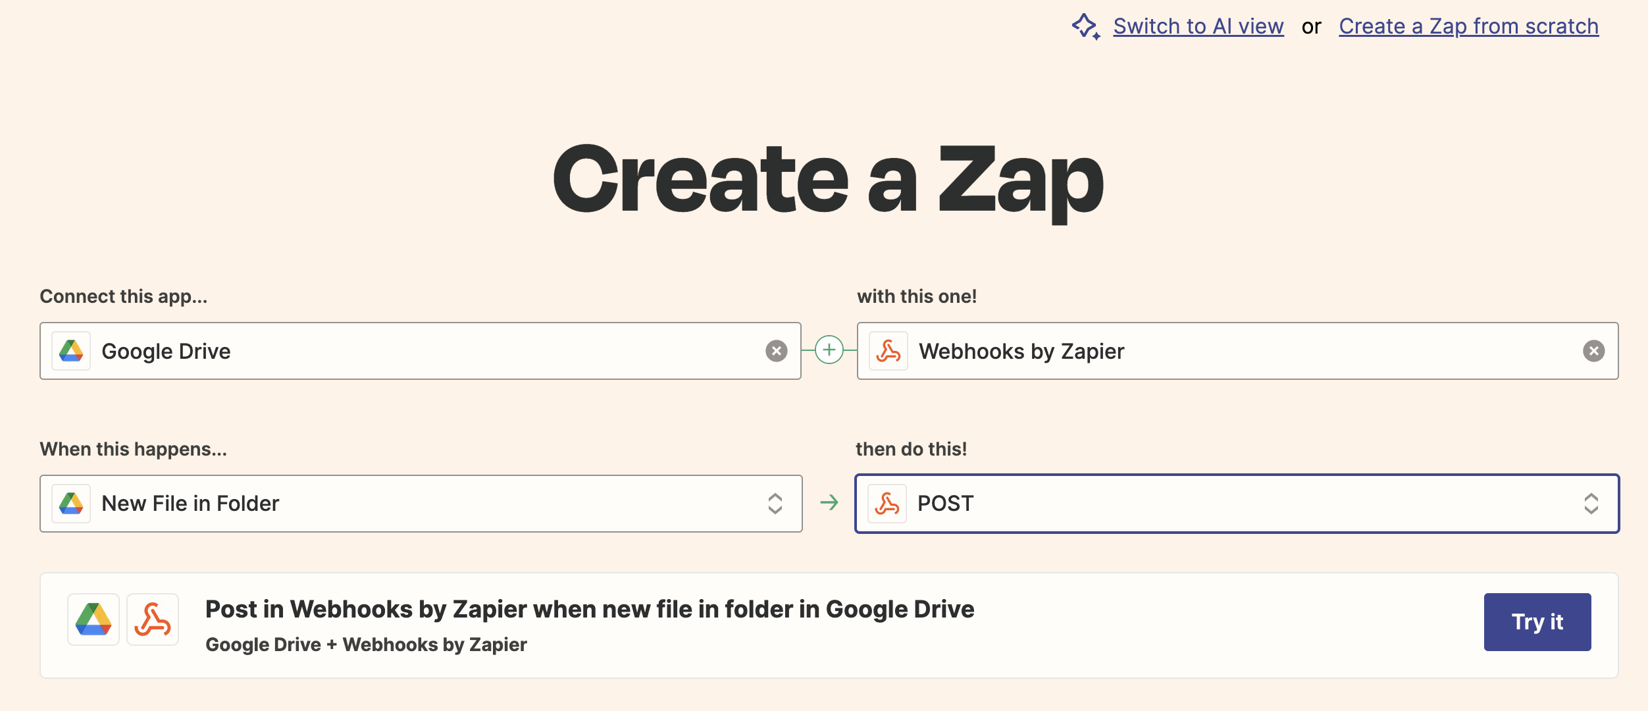1648x711 pixels.
Task: Click the green plus connector icon
Action: (x=829, y=350)
